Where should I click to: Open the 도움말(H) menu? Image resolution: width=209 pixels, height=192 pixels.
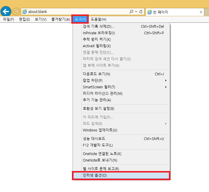click(x=99, y=19)
